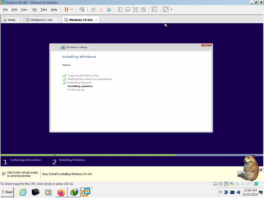Open the power options dropdown next to pause

coord(72,10)
